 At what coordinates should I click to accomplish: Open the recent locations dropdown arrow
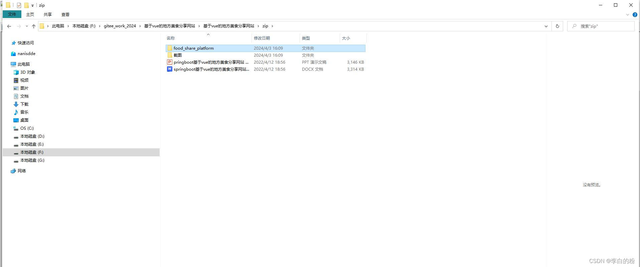pos(27,26)
